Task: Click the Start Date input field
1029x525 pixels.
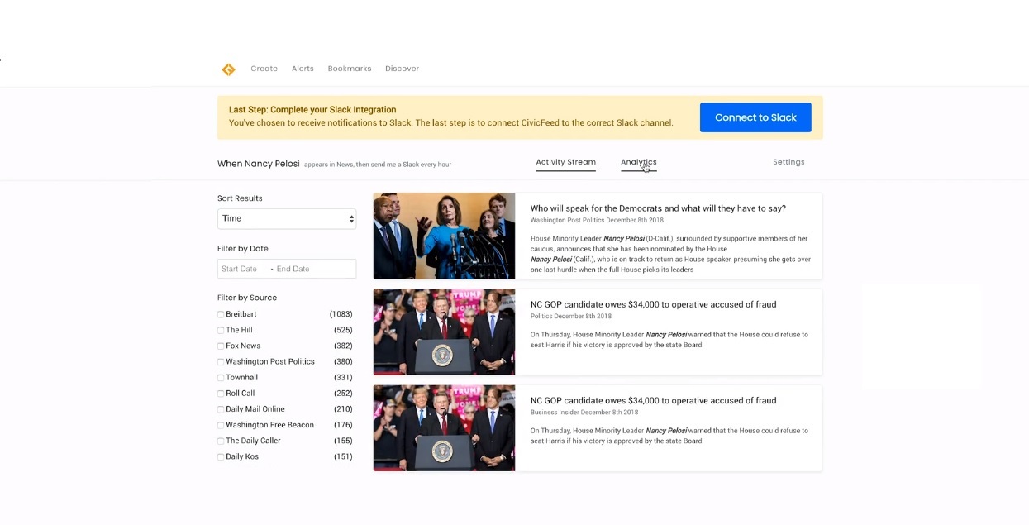Action: [x=240, y=269]
